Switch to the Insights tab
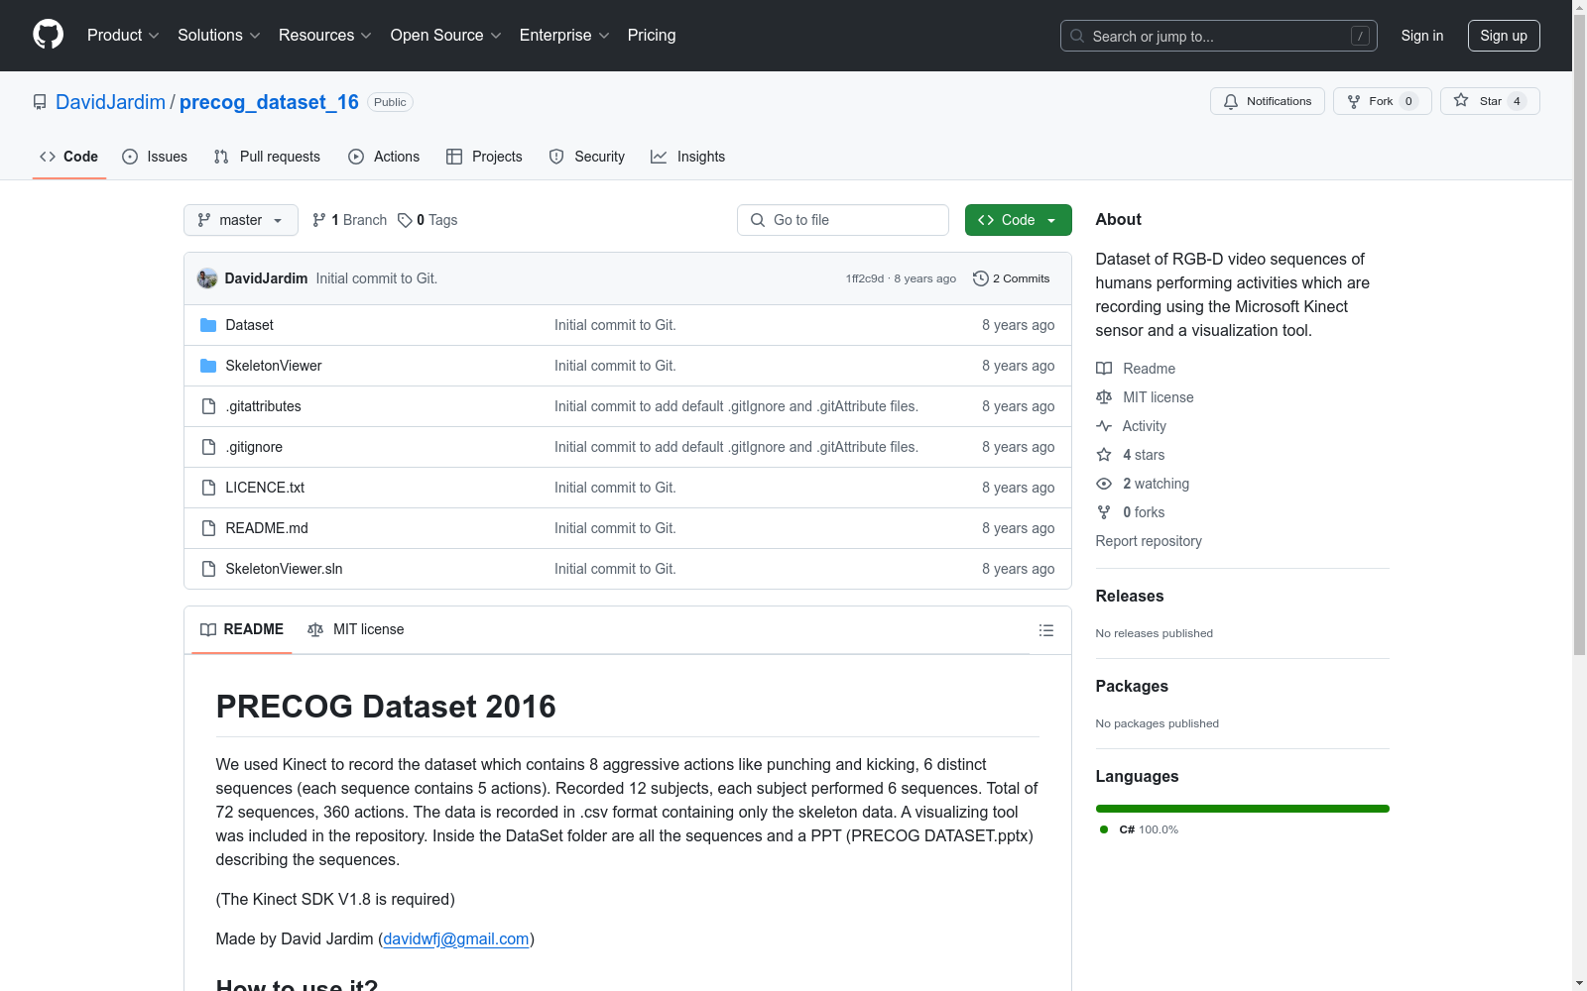The height and width of the screenshot is (991, 1587). [688, 157]
